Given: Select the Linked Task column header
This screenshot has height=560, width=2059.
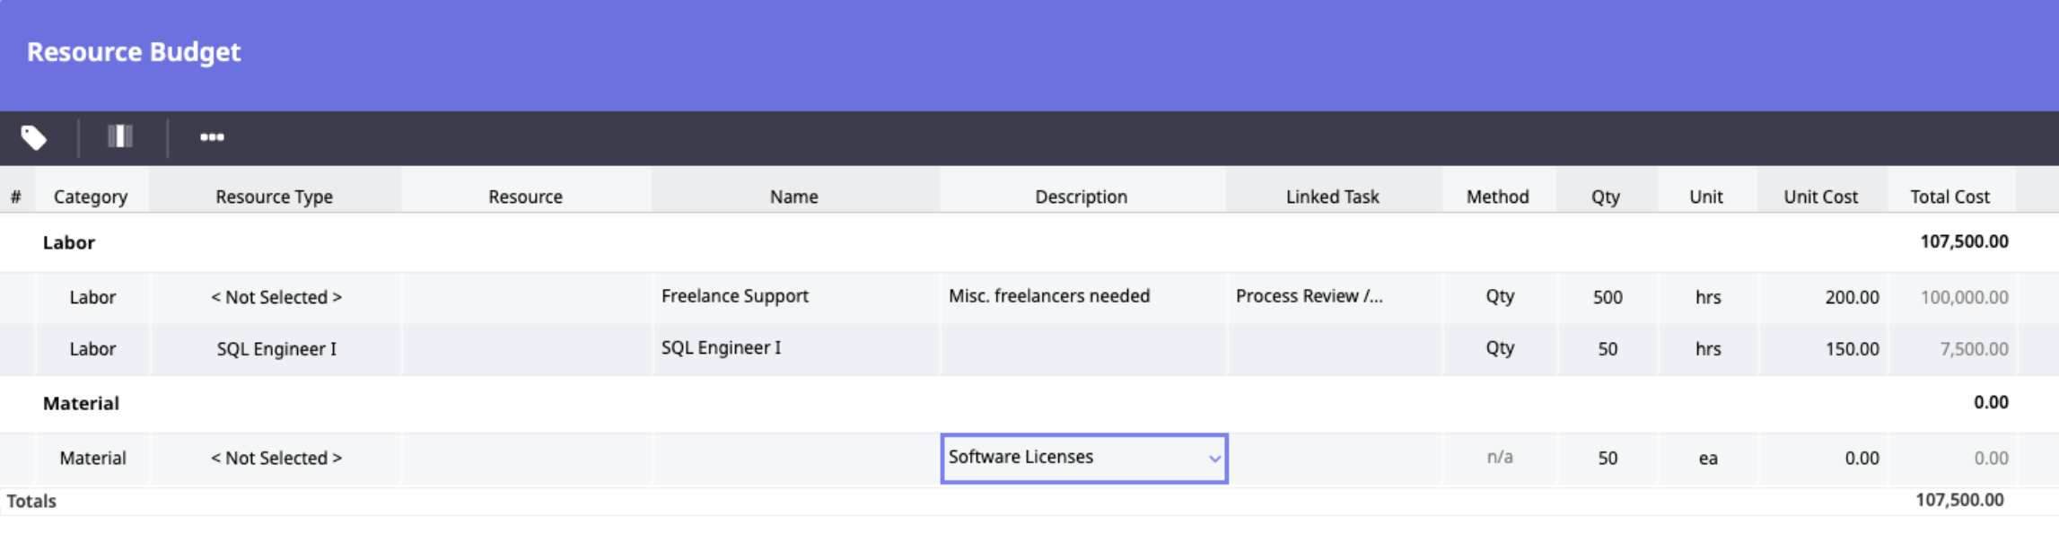Looking at the screenshot, I should pos(1332,197).
